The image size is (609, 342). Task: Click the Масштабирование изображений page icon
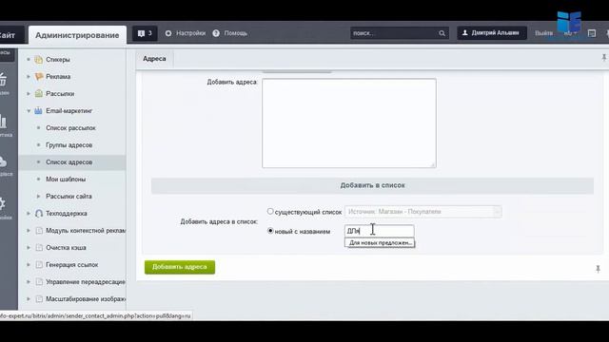tap(38, 298)
